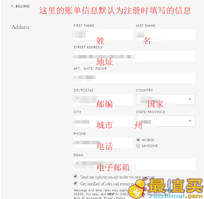
Task: Click the '1. BILLING' step heading
Action: (x=20, y=6)
